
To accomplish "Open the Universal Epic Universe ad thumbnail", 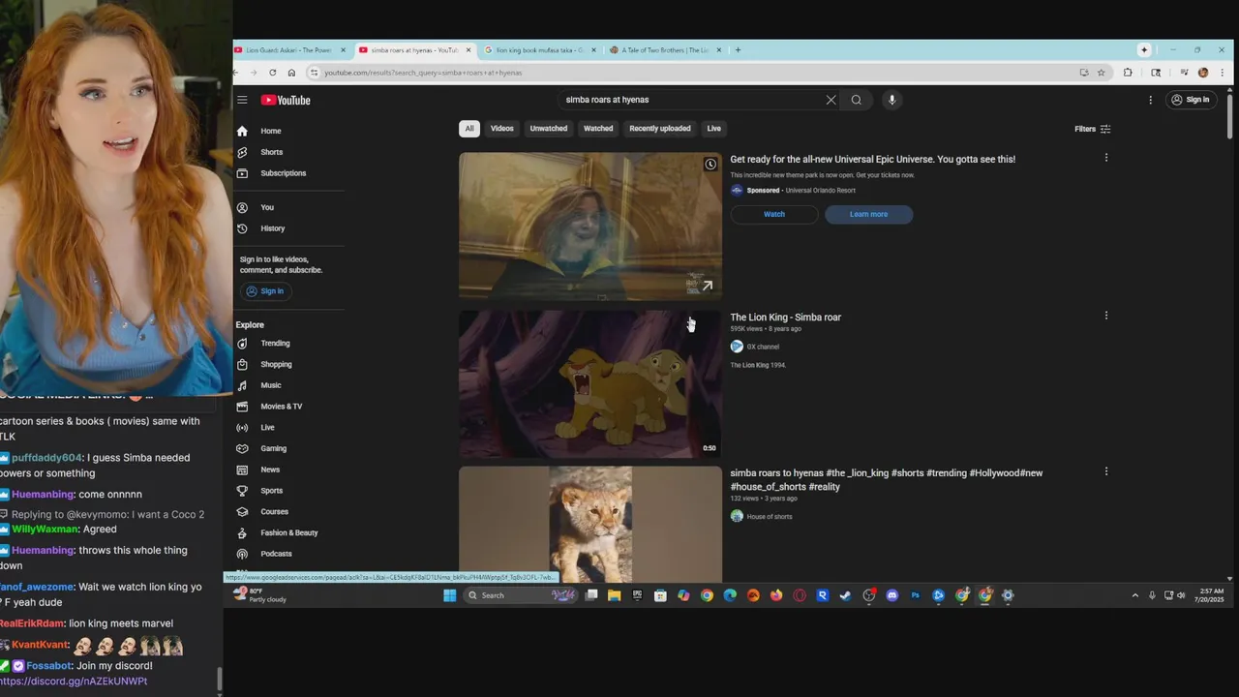I will point(590,227).
